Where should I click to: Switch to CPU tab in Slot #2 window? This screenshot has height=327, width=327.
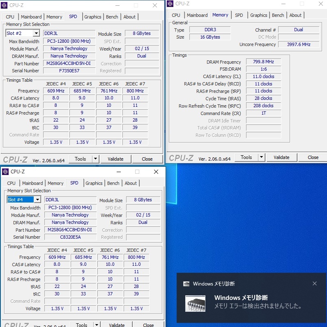click(10, 17)
